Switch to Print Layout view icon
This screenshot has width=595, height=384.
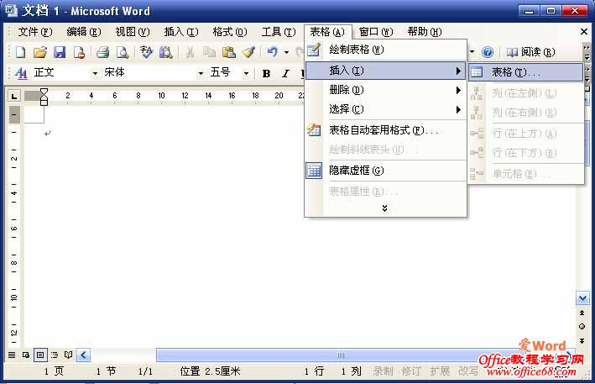click(x=39, y=355)
